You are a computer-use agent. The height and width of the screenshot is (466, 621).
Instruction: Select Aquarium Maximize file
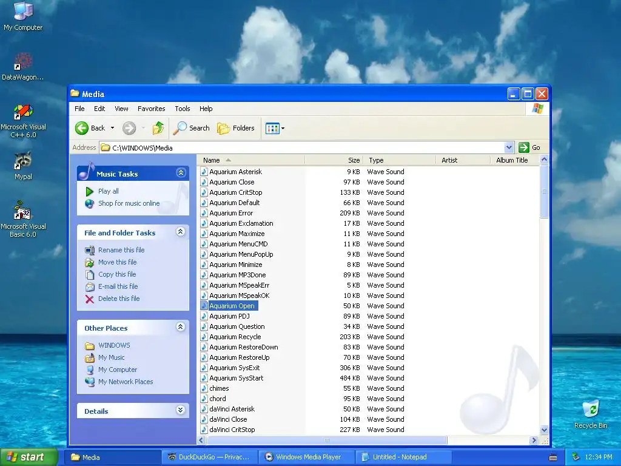tap(237, 234)
